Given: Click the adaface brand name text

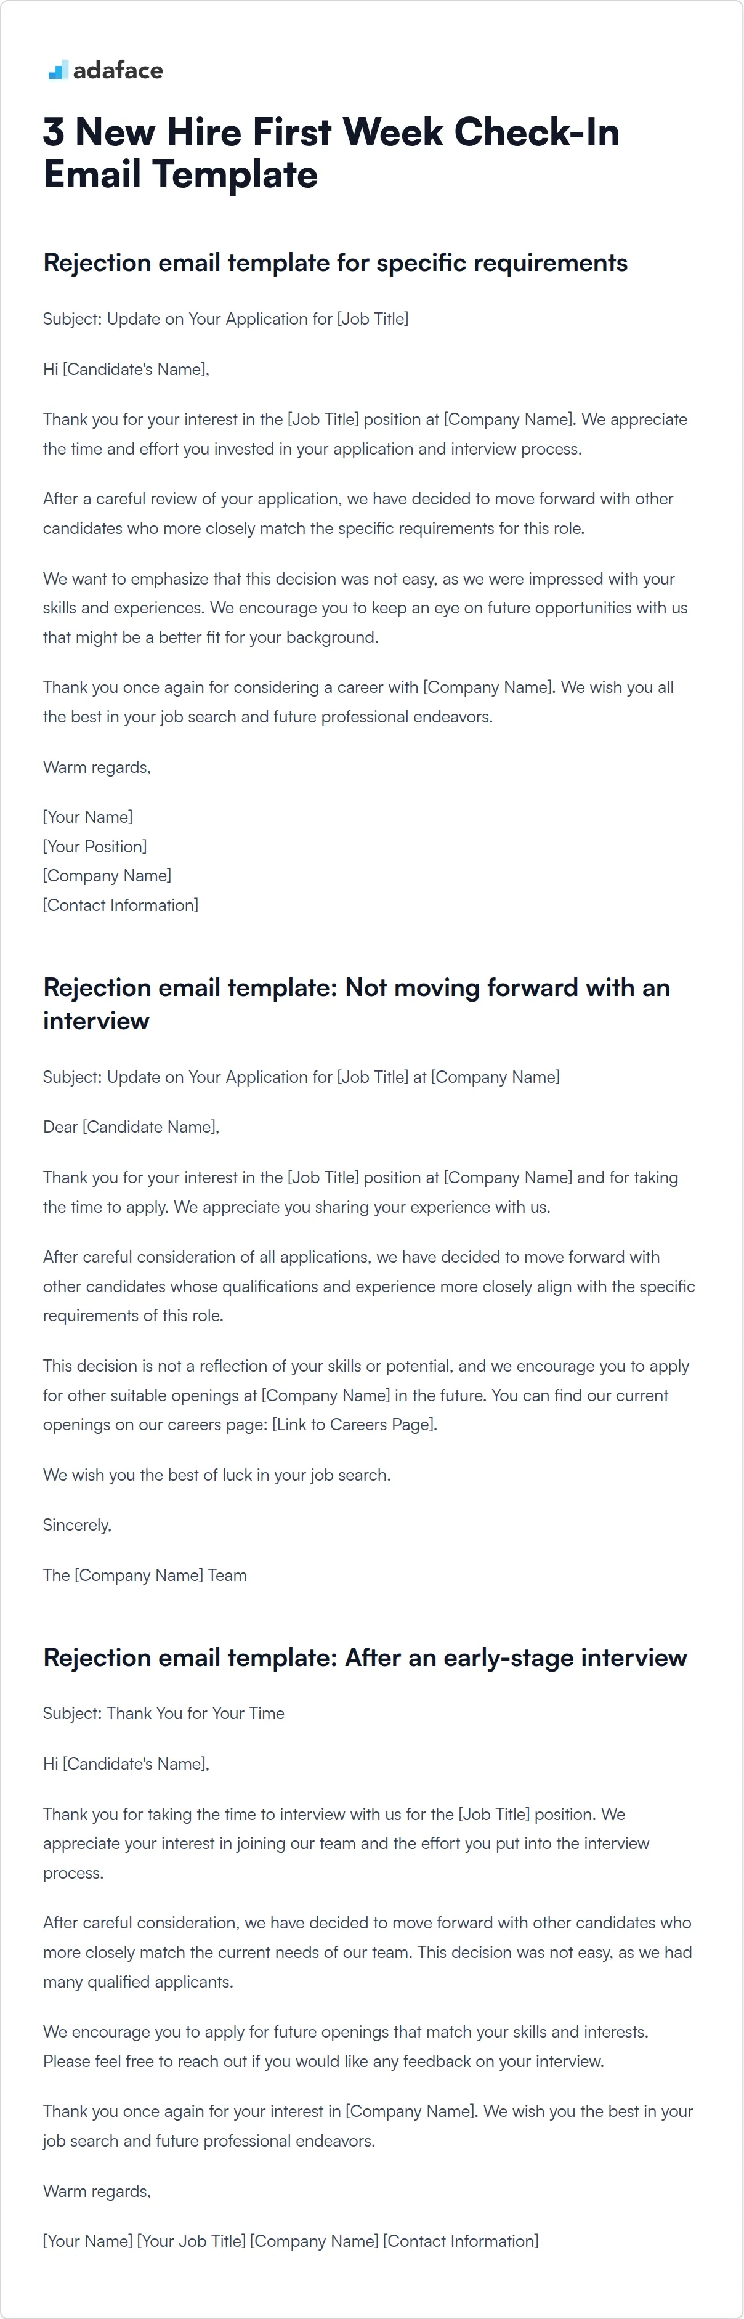Looking at the screenshot, I should [x=118, y=70].
